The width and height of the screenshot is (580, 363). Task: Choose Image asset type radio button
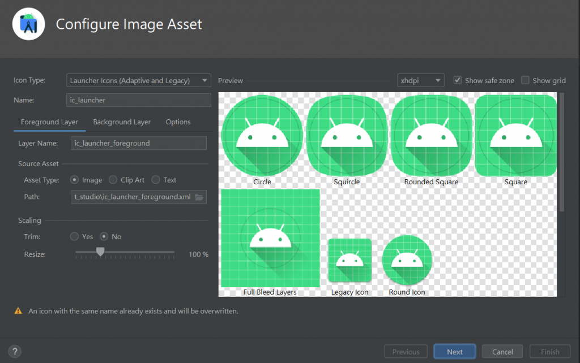[74, 180]
